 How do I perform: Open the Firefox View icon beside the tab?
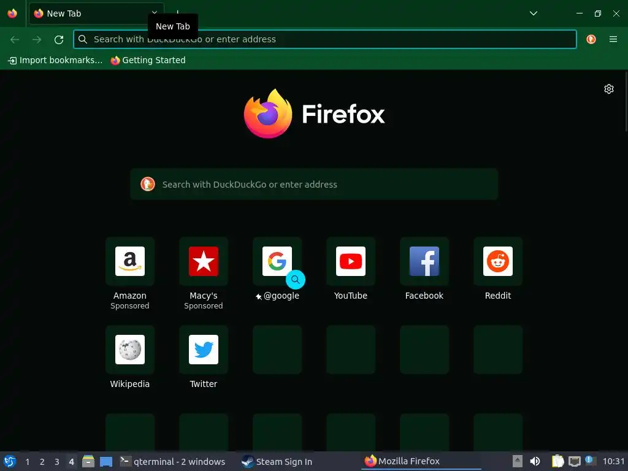(x=12, y=13)
